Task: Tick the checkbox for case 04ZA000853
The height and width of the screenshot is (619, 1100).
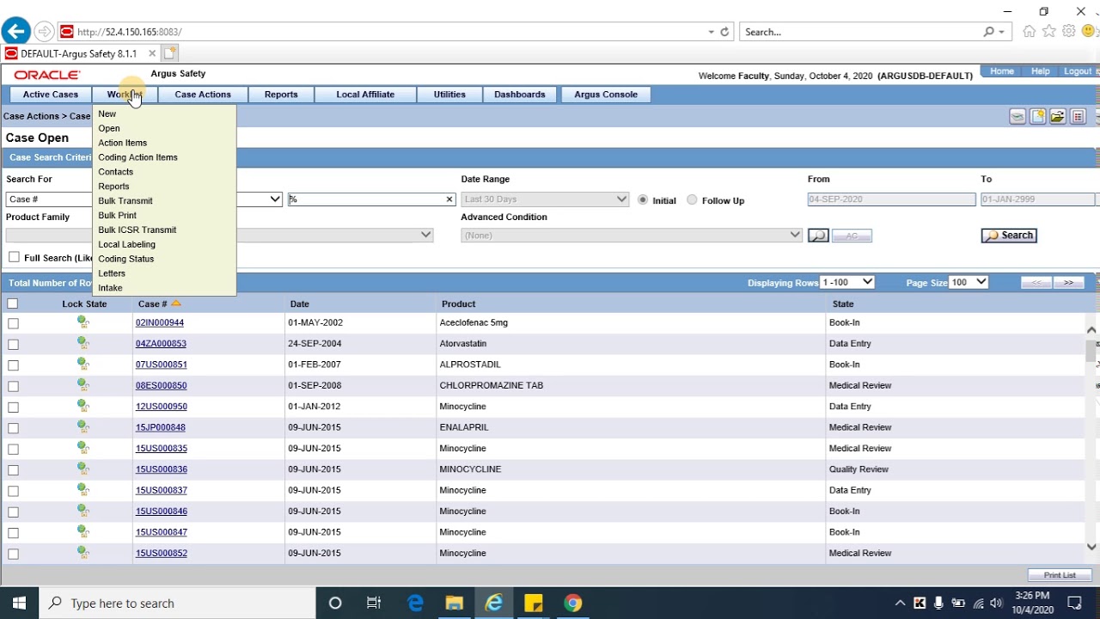Action: pos(13,344)
